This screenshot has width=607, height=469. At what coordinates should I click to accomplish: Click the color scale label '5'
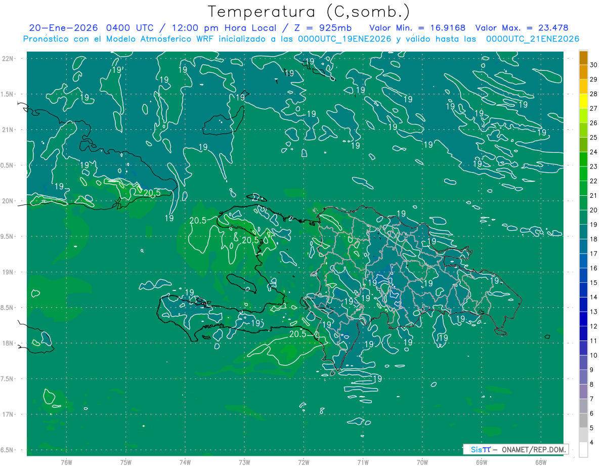(592, 428)
